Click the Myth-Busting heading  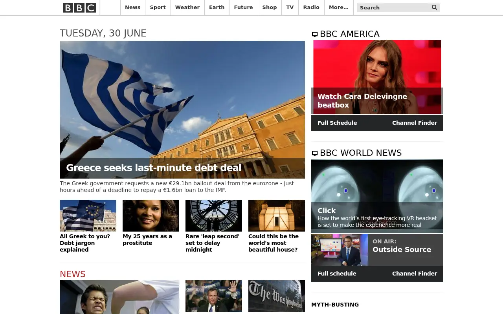[x=335, y=305]
